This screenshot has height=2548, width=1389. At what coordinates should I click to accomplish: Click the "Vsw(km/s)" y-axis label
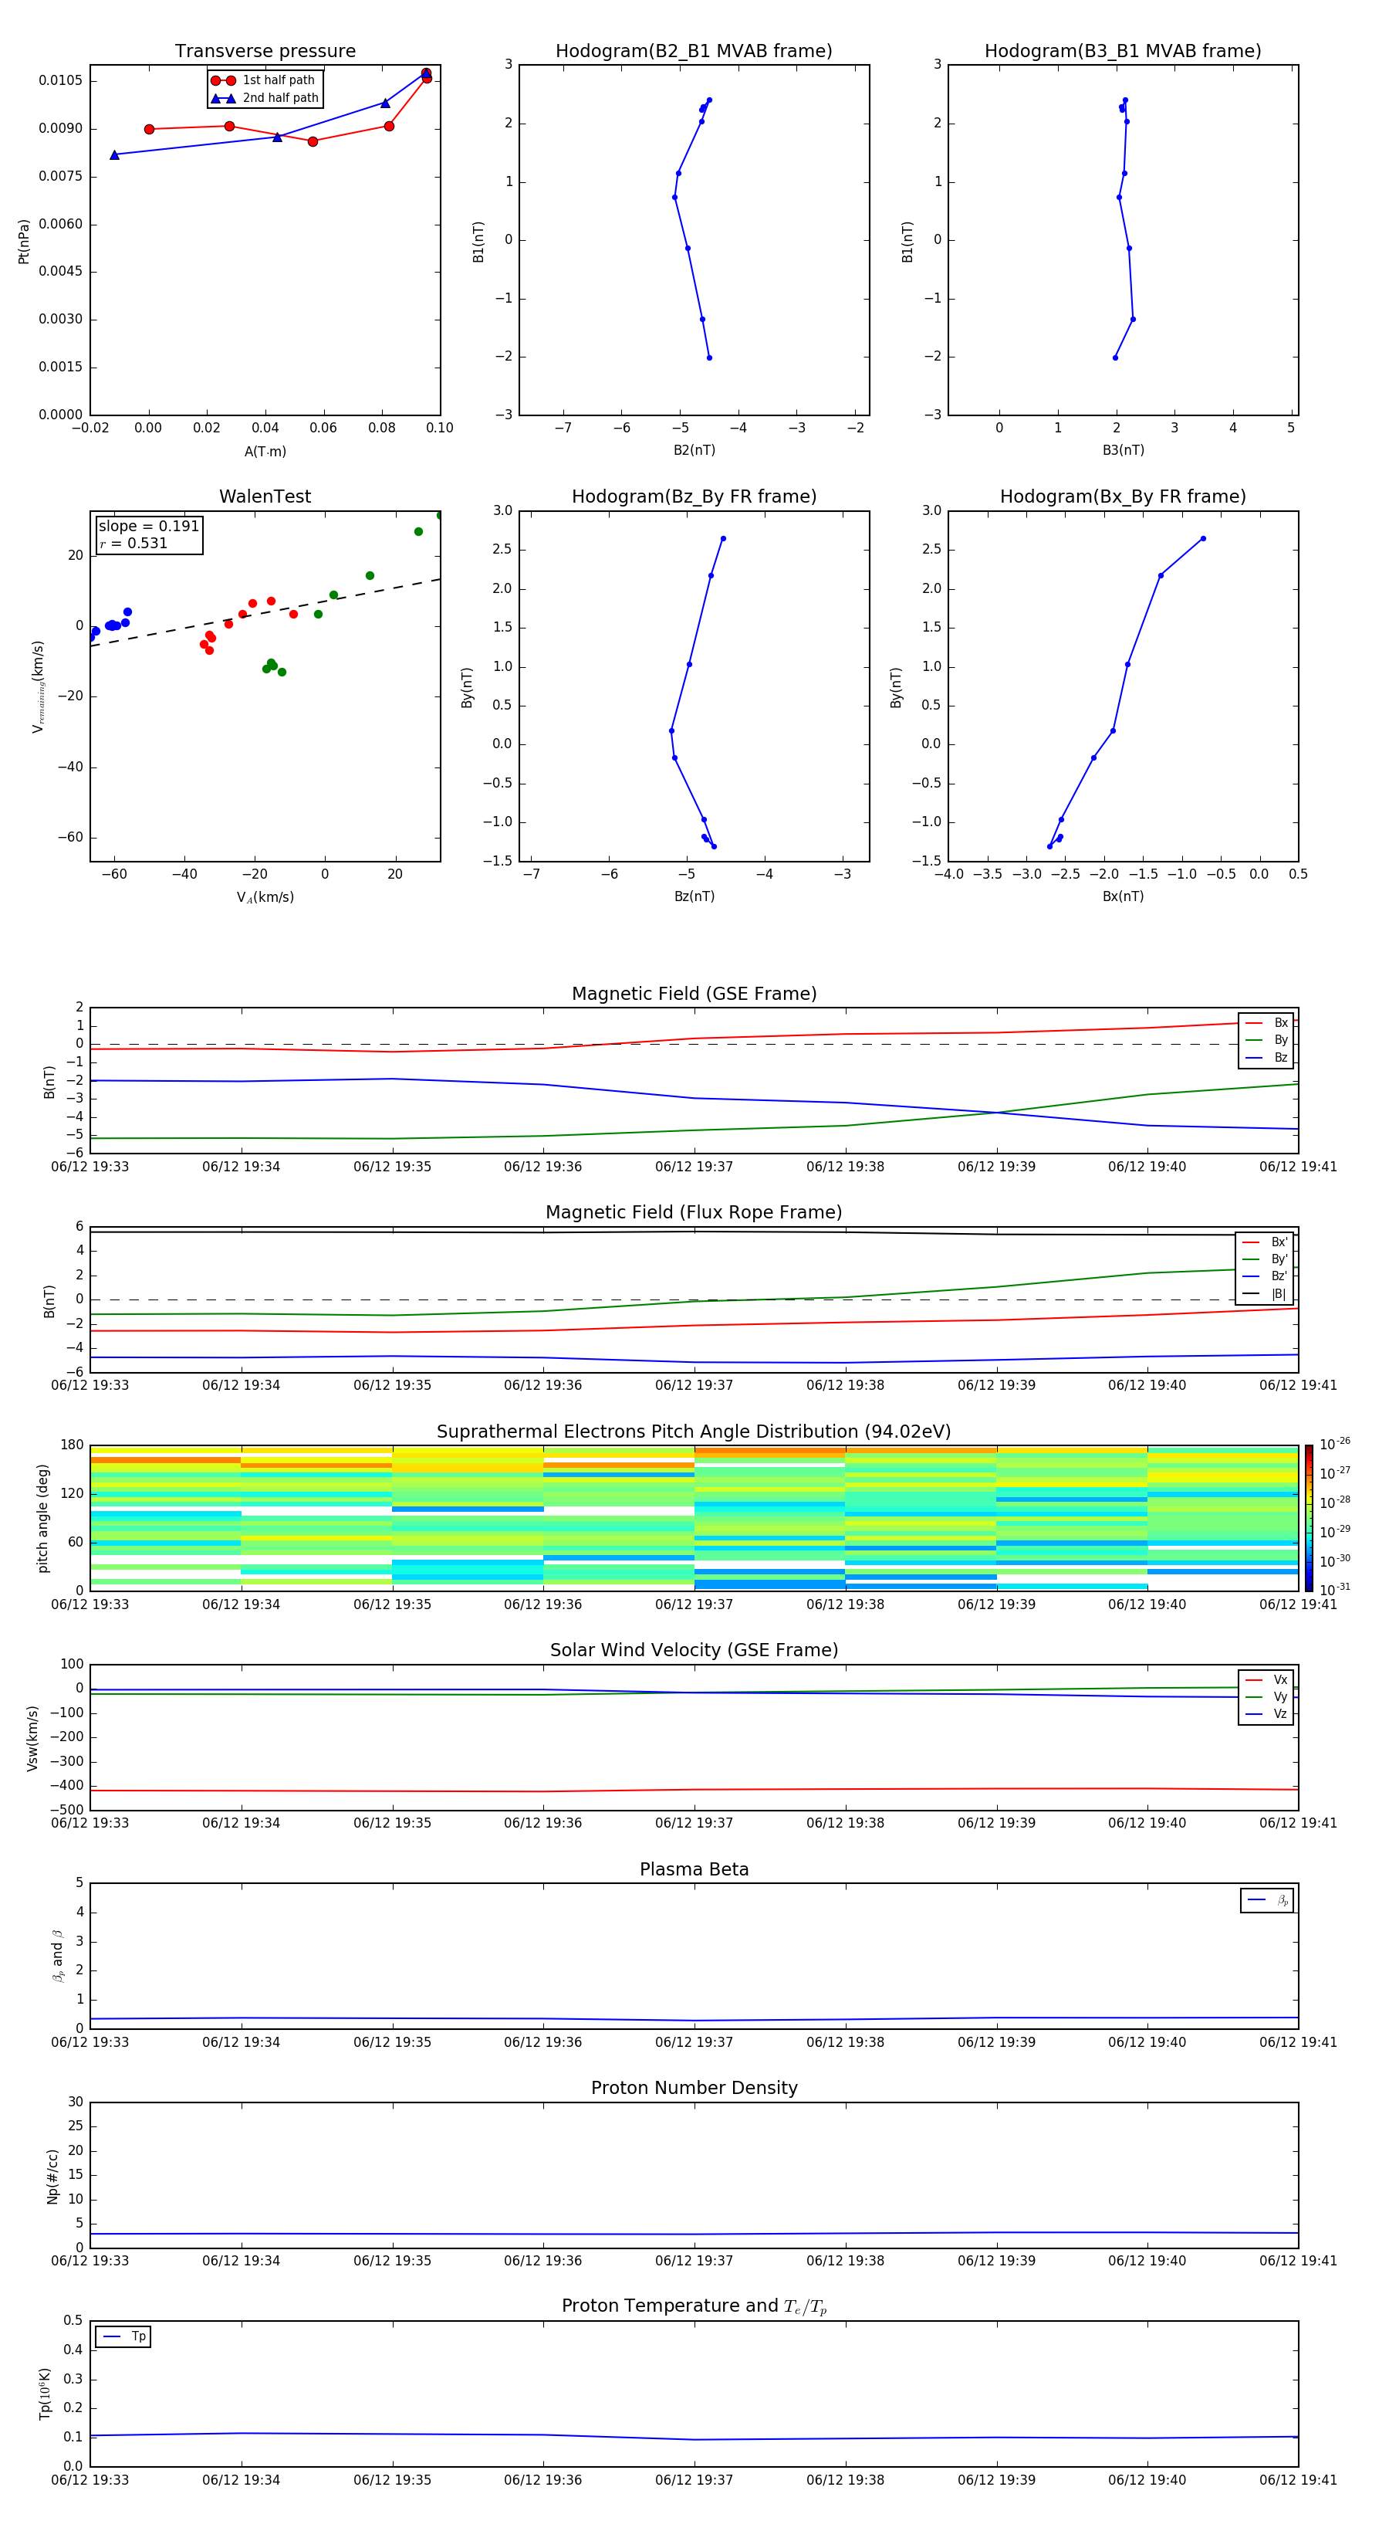click(32, 1737)
